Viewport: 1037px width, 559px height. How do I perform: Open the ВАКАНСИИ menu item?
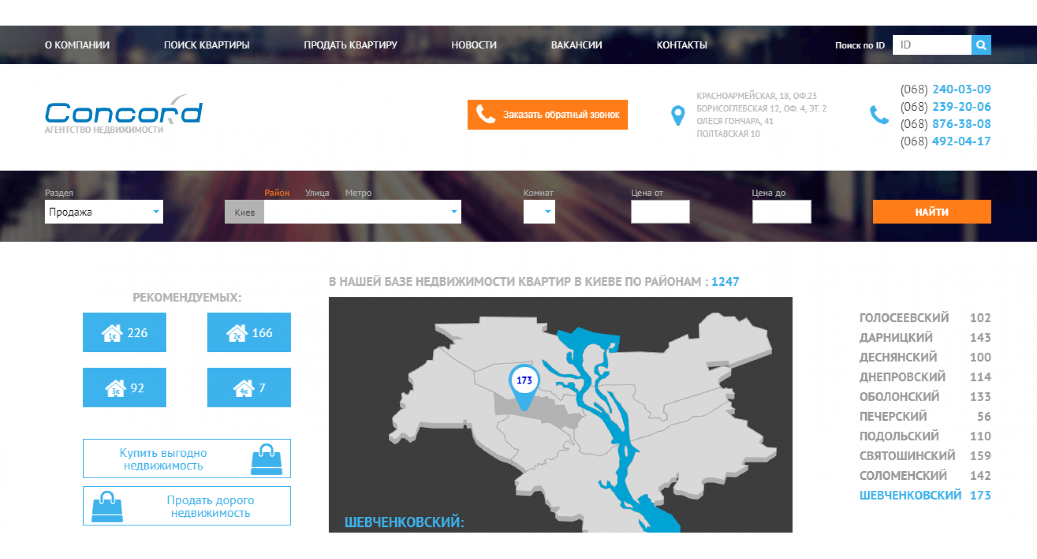tap(577, 45)
